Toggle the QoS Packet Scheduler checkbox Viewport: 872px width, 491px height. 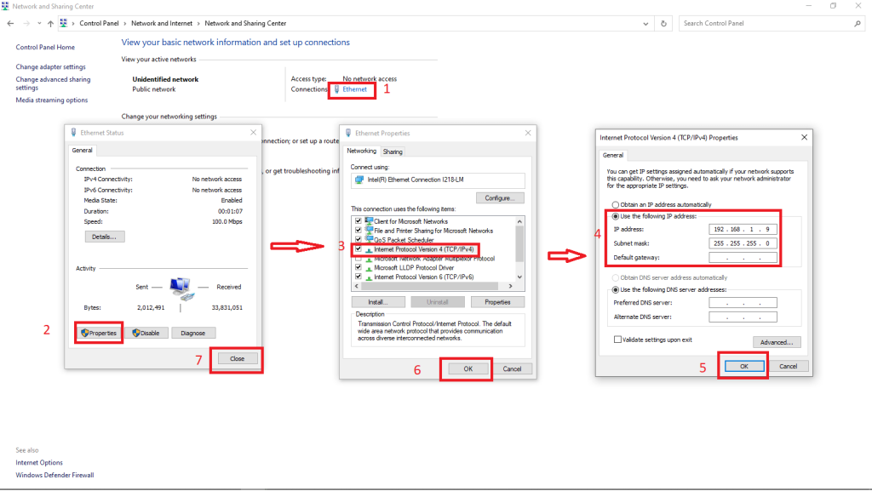pos(359,239)
